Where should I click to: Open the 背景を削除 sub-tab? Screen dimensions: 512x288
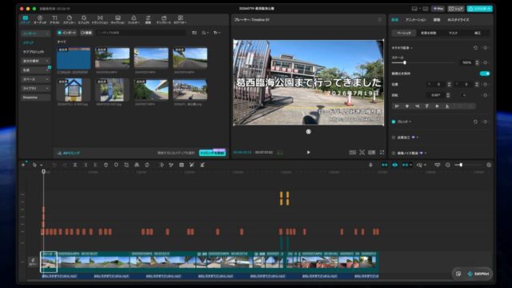(x=429, y=33)
